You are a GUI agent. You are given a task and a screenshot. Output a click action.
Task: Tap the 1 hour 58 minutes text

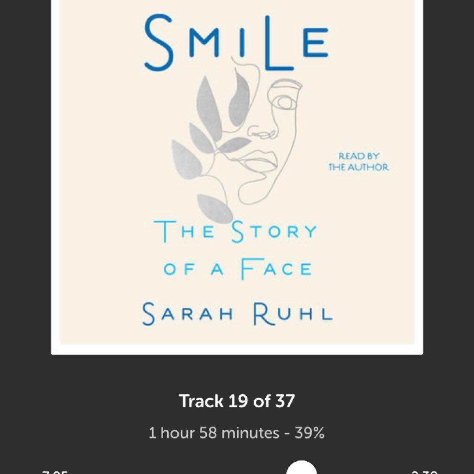(x=214, y=433)
